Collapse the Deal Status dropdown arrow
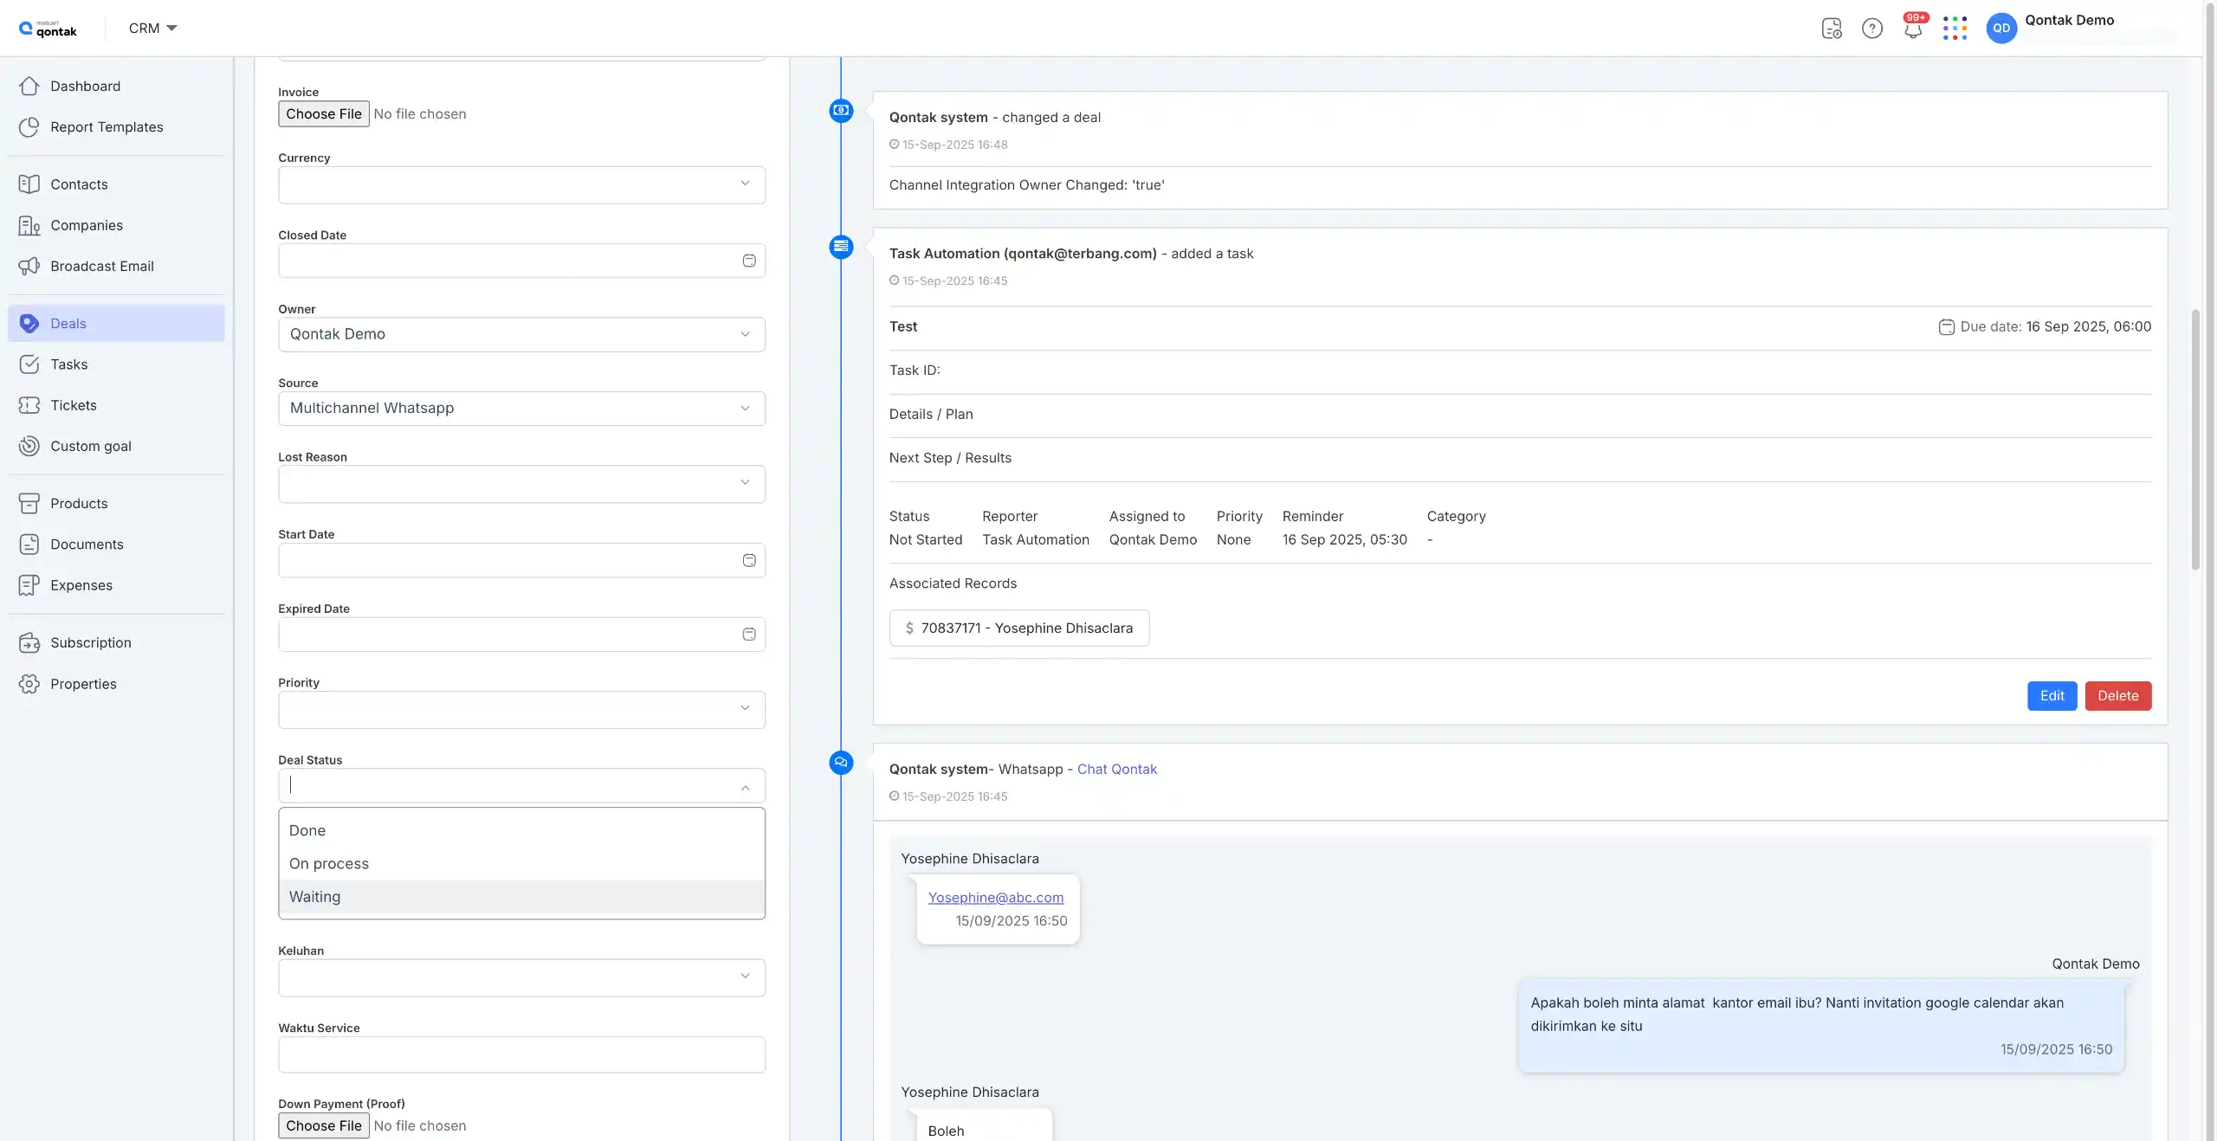 click(x=745, y=787)
